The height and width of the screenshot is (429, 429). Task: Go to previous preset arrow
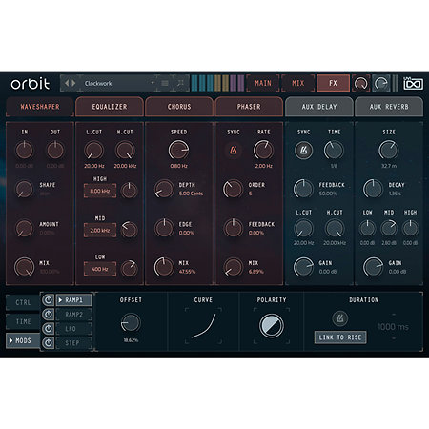click(x=67, y=83)
